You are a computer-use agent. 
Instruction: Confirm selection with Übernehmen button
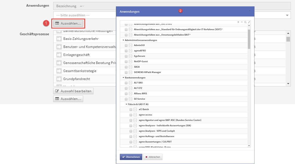click(131, 157)
